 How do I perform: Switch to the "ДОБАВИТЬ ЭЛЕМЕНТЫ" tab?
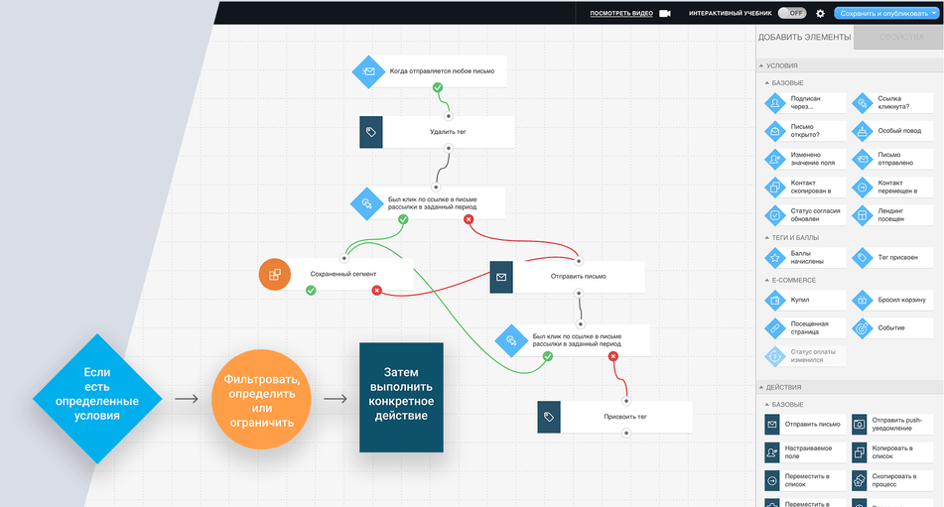pos(804,38)
